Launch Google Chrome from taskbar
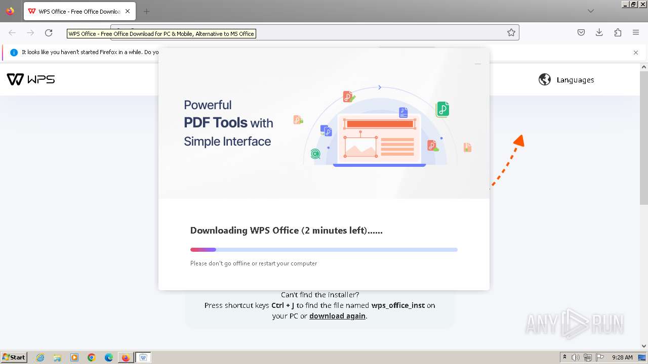This screenshot has height=364, width=648. coord(92,357)
